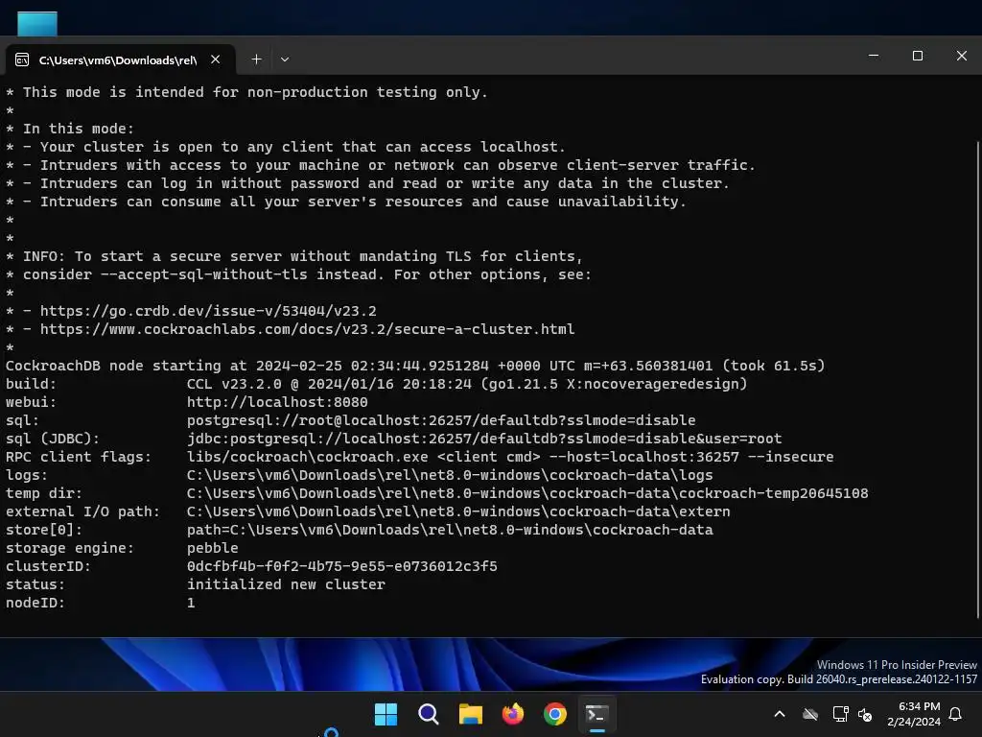Open Firefox from the taskbar

pos(513,714)
